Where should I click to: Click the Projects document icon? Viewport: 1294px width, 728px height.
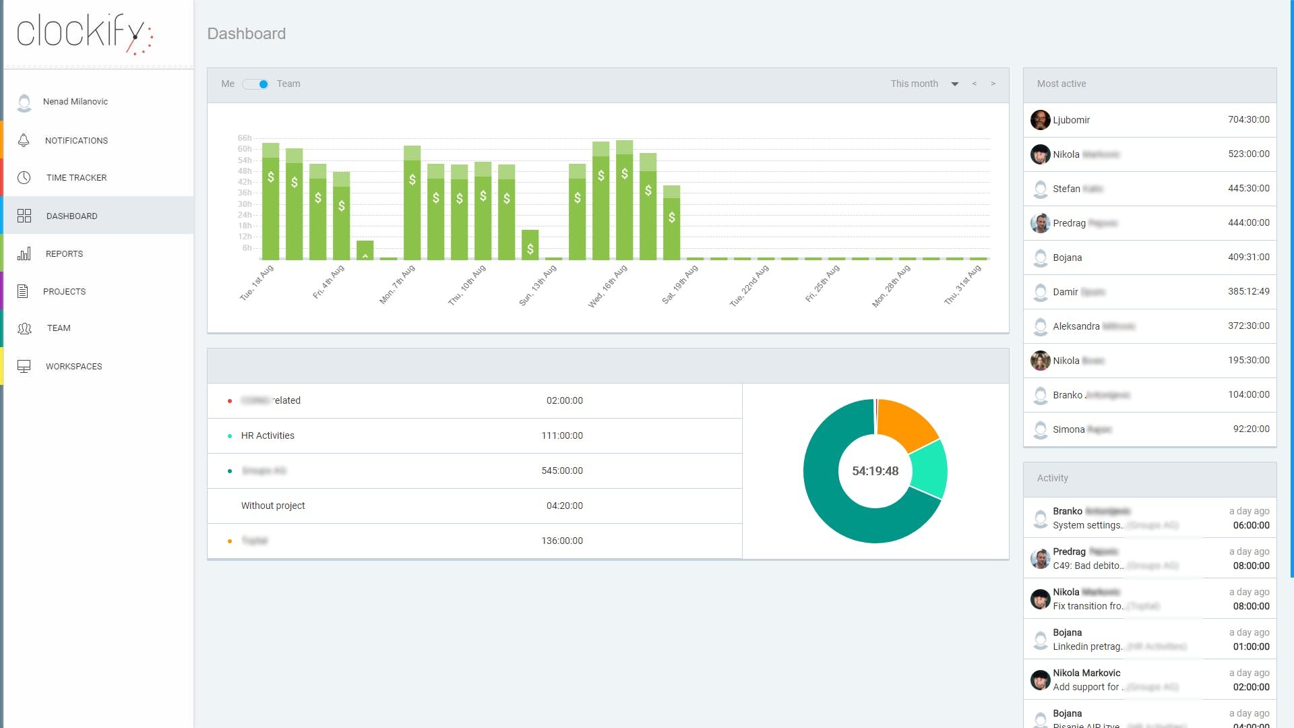[x=22, y=291]
